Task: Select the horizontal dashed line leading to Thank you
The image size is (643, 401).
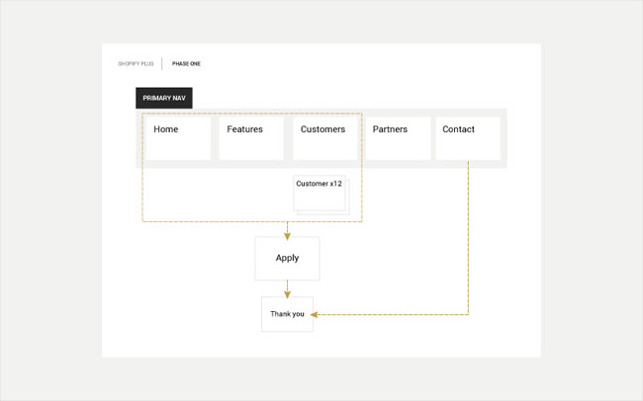Action: pyautogui.click(x=396, y=314)
